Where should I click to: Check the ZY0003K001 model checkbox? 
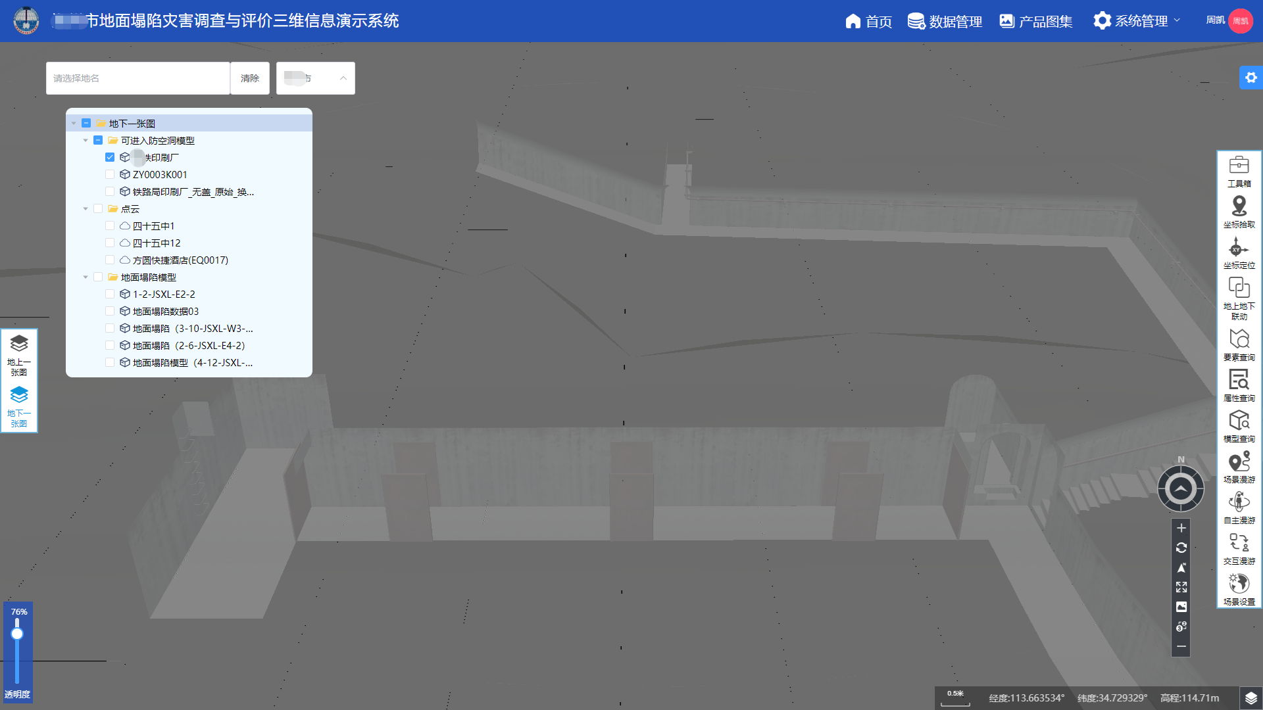[x=110, y=175]
